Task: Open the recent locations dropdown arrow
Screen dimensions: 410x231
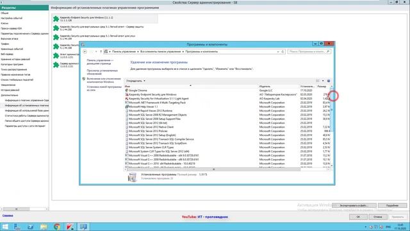Action: (x=96, y=51)
